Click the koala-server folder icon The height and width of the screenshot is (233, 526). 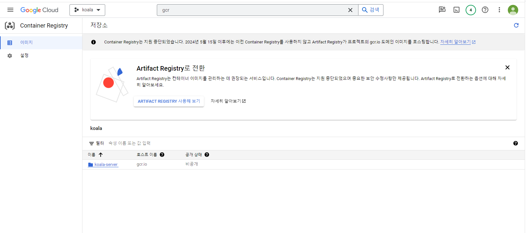pos(91,165)
